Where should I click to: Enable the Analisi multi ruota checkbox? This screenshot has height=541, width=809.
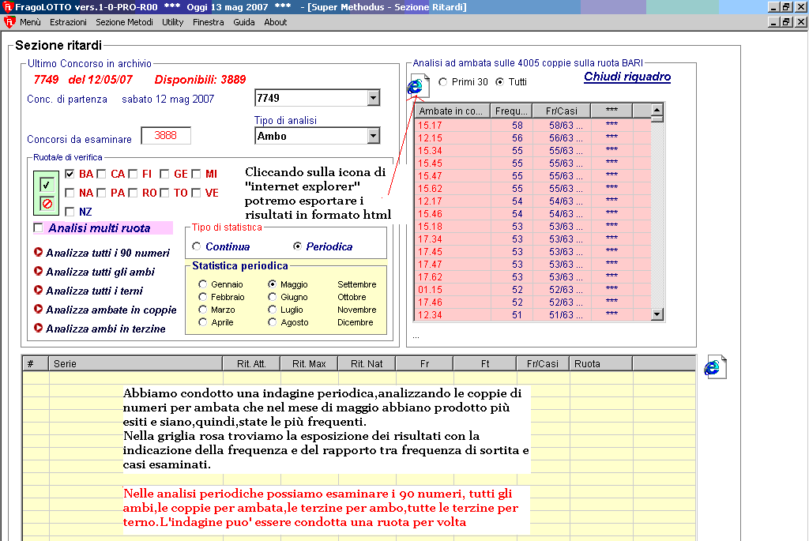click(x=39, y=228)
